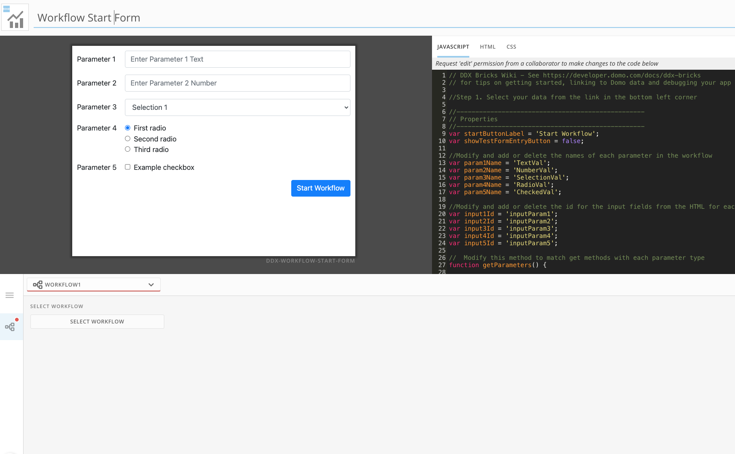This screenshot has width=735, height=454.
Task: Select the Second radio option
Action: [x=127, y=138]
